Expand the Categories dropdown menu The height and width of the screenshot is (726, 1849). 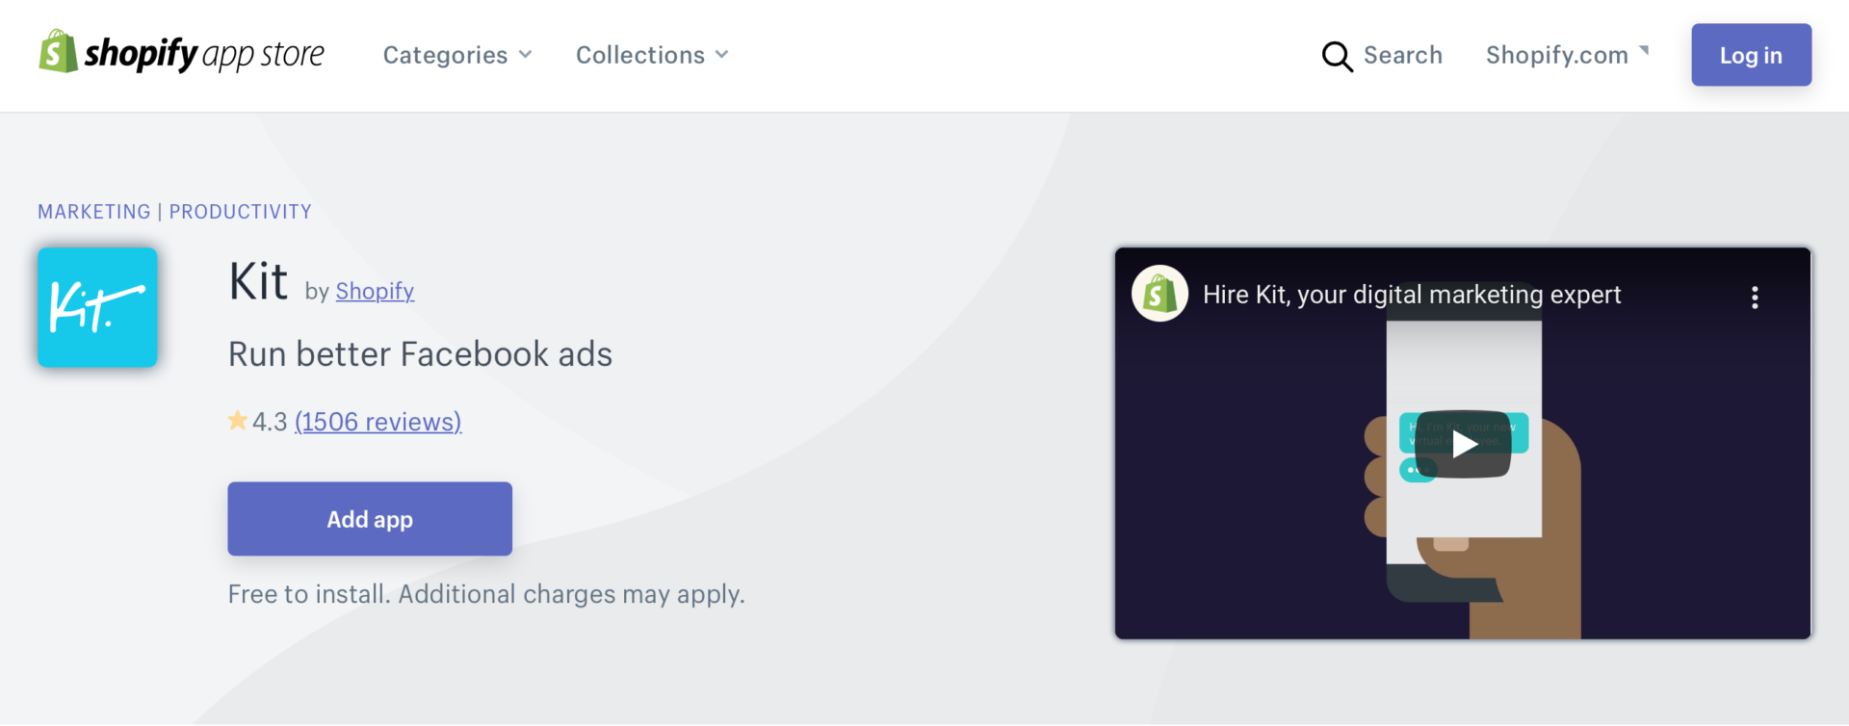(x=456, y=56)
